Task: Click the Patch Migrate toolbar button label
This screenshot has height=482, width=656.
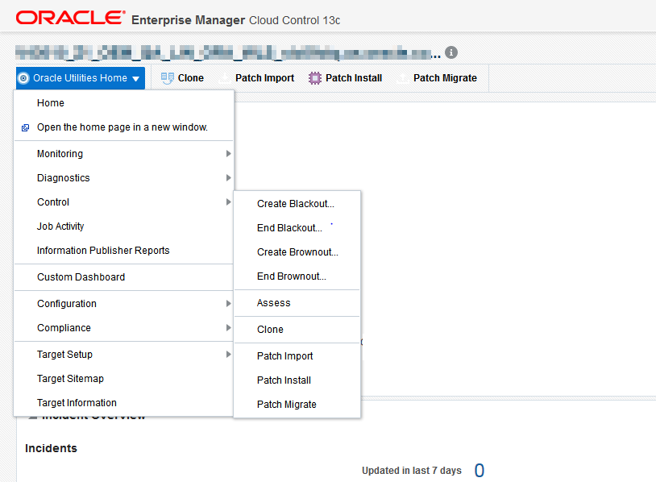Action: 445,78
